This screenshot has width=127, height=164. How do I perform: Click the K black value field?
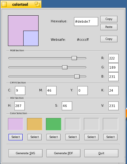tap(114, 90)
